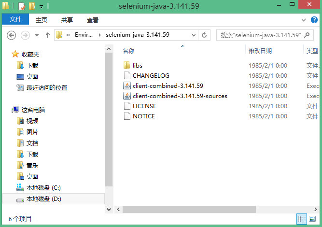The image size is (322, 227).
Task: Switch to details view layout button
Action: pyautogui.click(x=302, y=219)
